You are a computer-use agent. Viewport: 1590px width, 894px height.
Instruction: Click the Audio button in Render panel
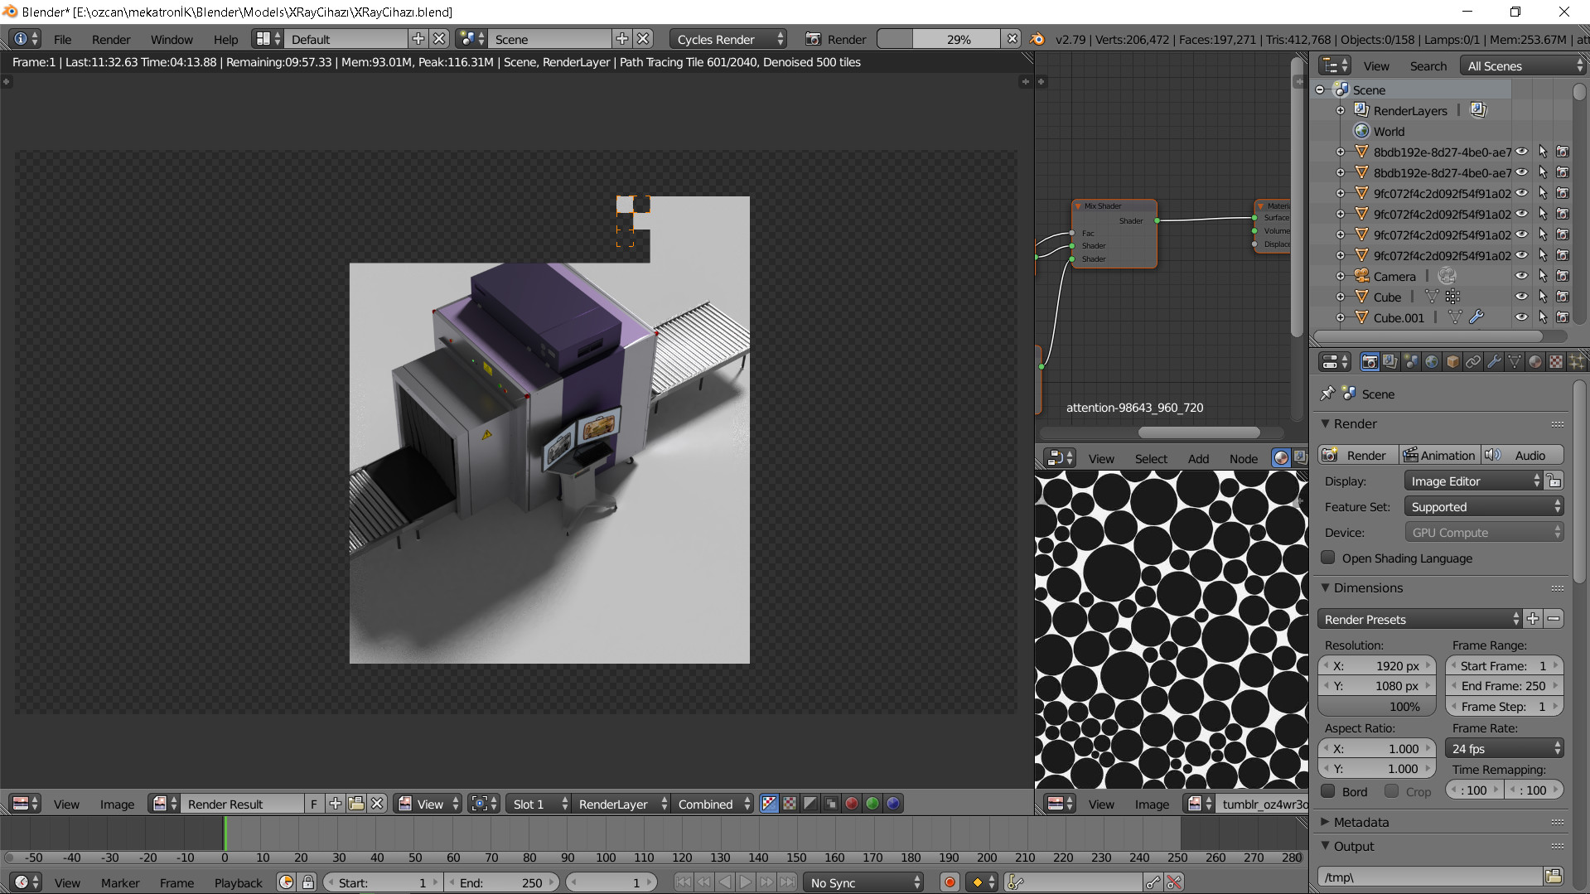coord(1522,456)
